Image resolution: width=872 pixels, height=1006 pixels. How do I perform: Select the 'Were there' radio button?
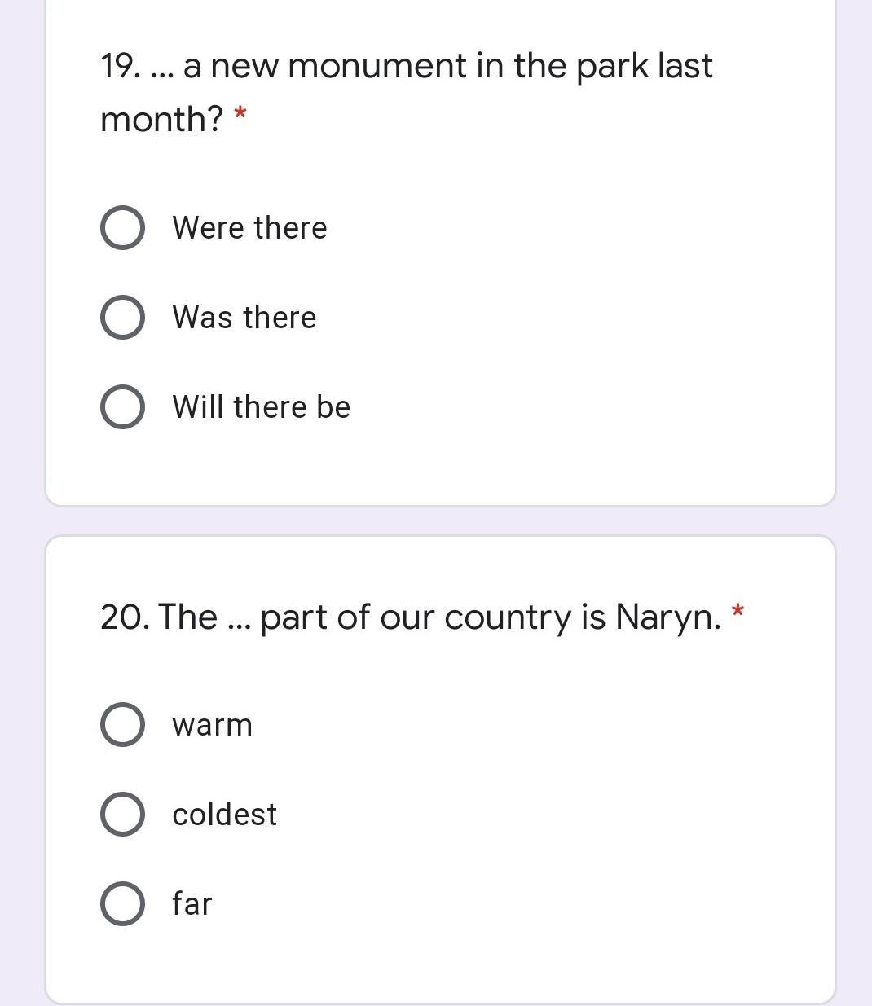(x=123, y=228)
